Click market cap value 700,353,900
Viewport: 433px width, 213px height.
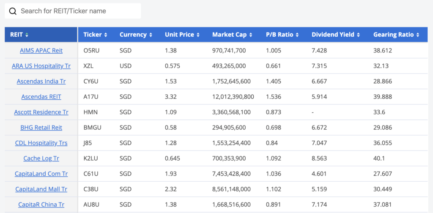pos(229,158)
